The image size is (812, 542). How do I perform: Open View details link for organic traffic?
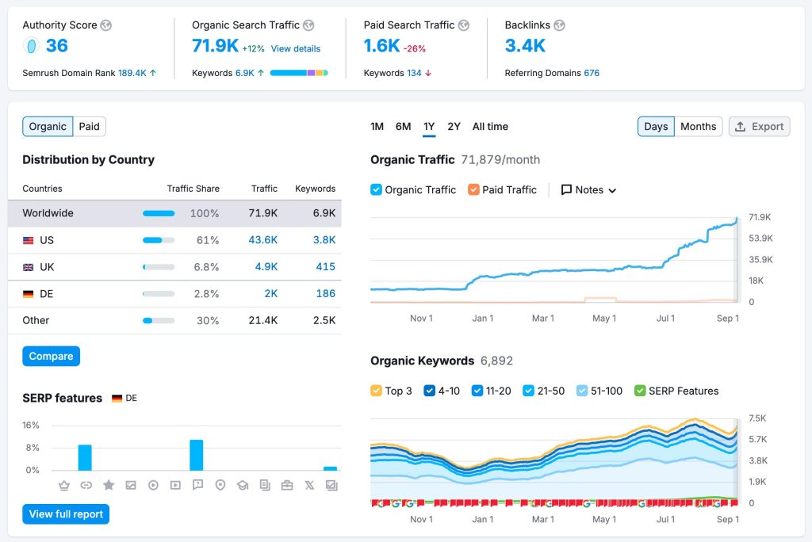[296, 49]
